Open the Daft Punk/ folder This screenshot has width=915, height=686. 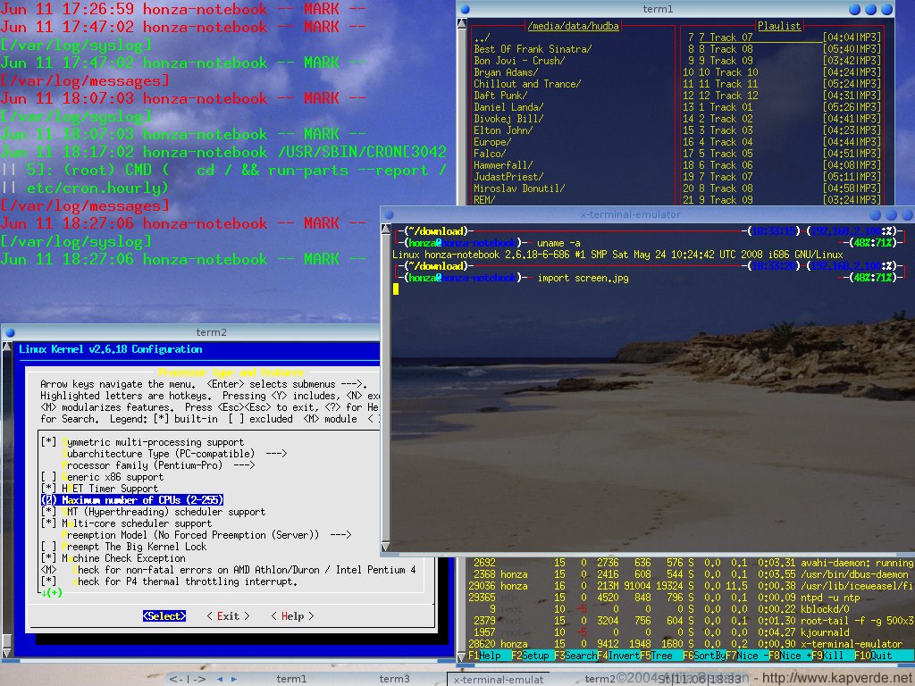click(x=500, y=96)
